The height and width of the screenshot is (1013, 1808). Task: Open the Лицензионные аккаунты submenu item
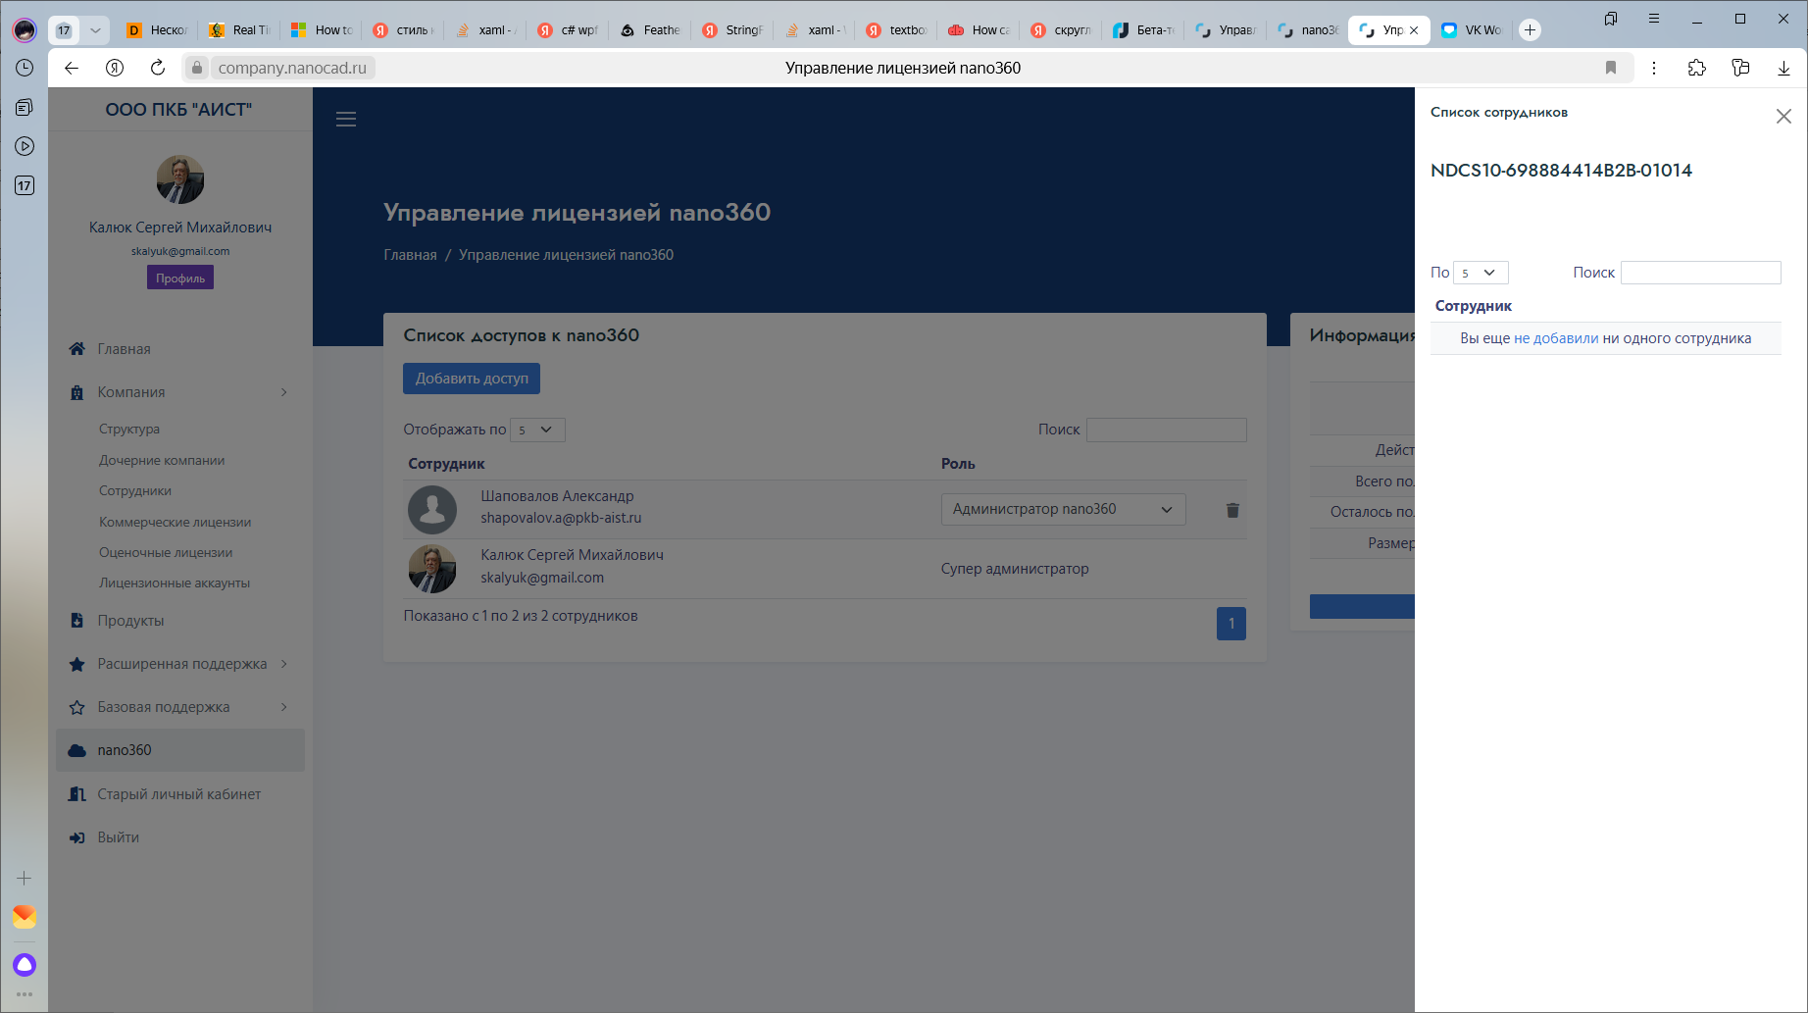pyautogui.click(x=175, y=583)
